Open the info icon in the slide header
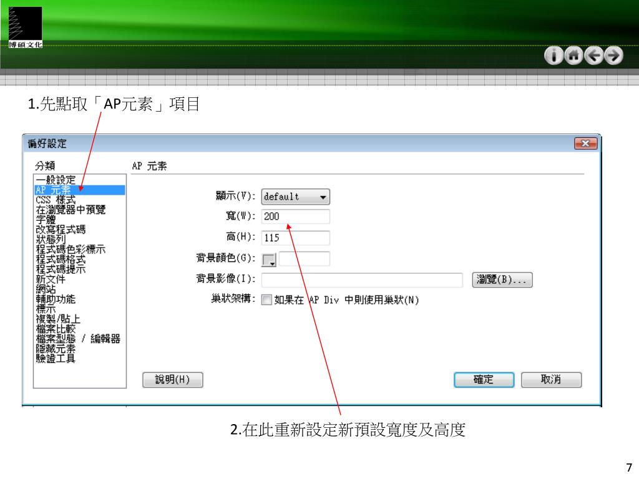The width and height of the screenshot is (639, 479). tap(554, 56)
